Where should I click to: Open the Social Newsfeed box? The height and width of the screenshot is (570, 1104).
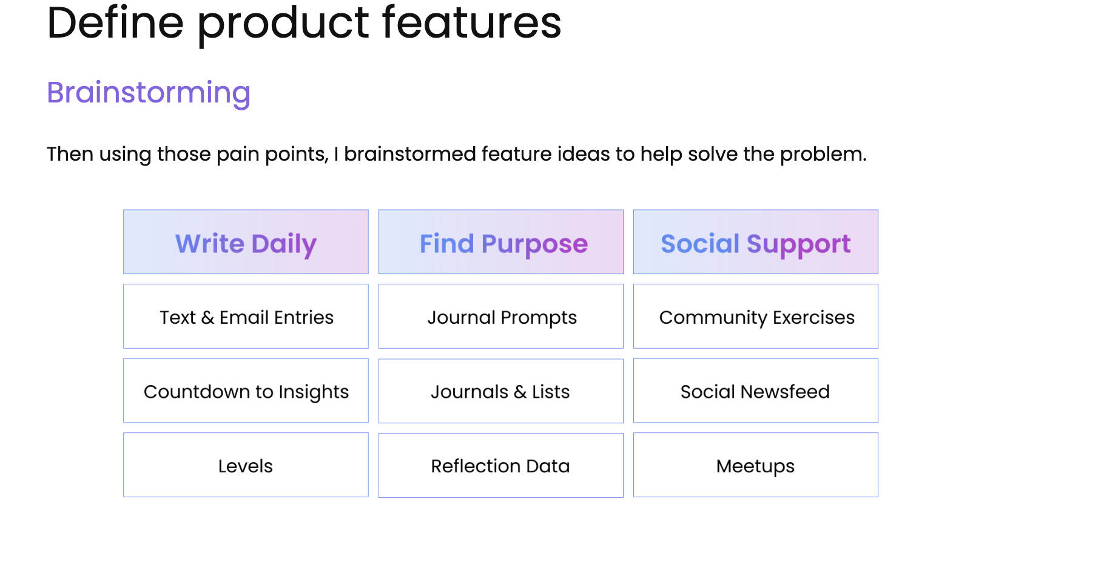tap(756, 391)
